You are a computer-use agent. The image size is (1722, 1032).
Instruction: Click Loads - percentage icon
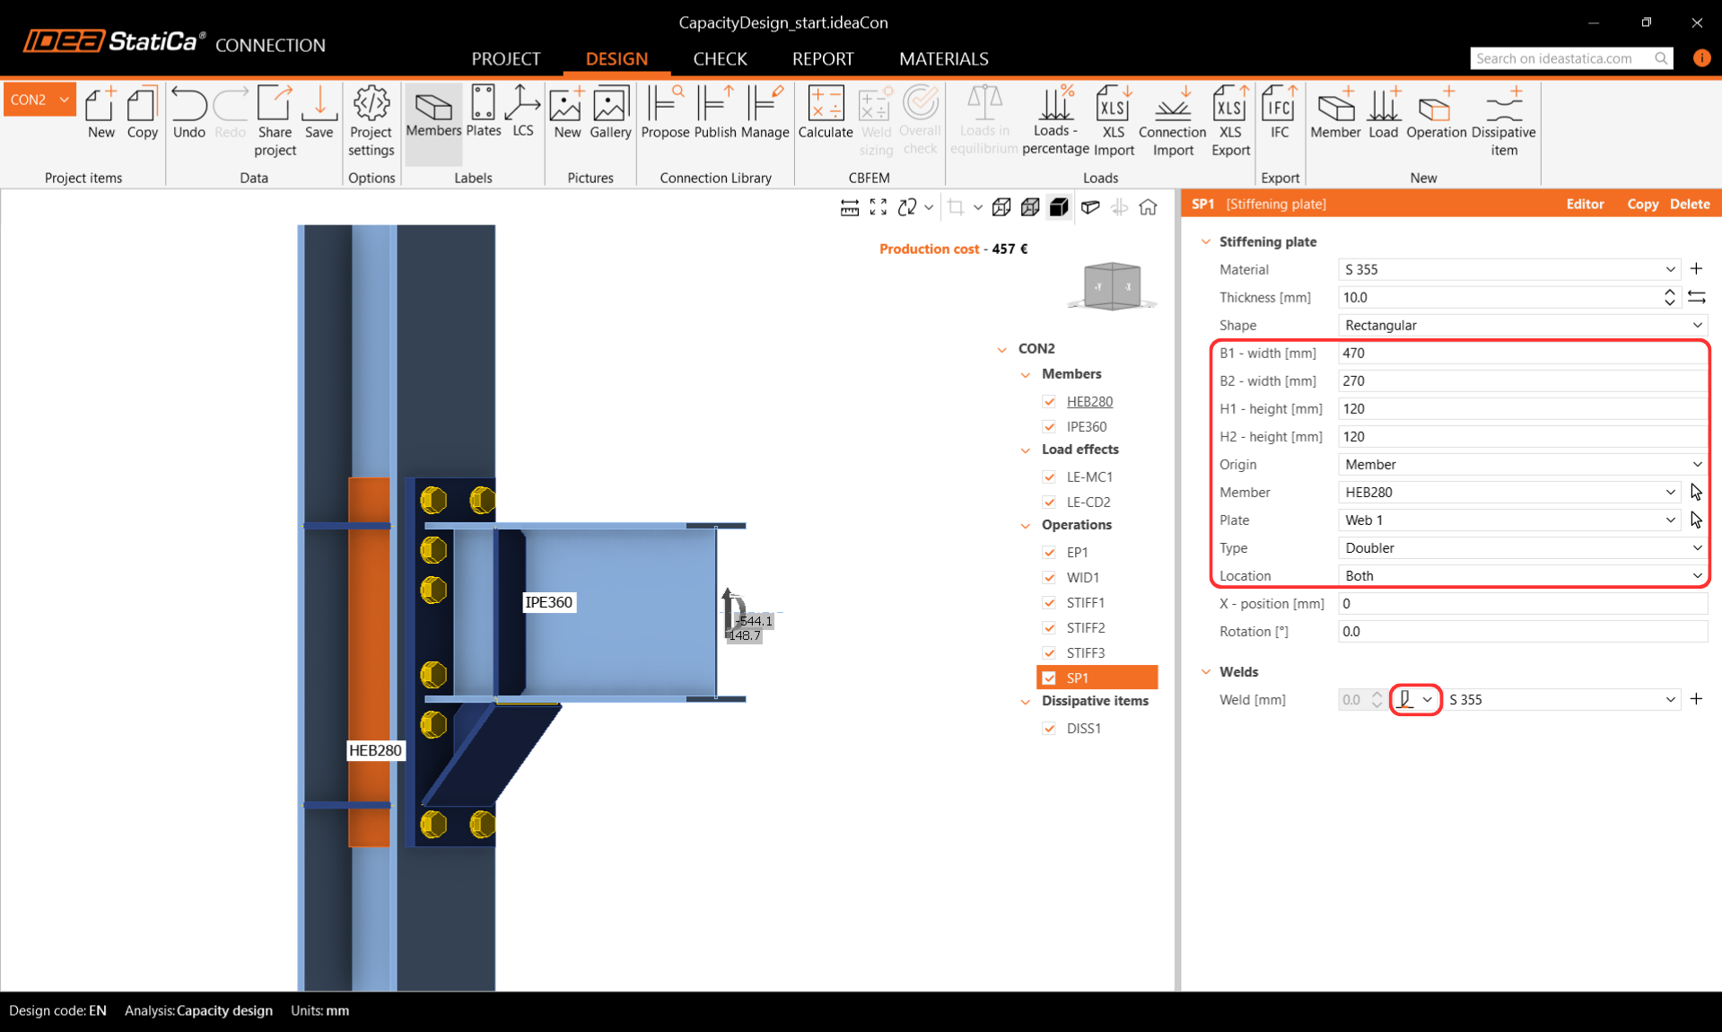[1055, 121]
